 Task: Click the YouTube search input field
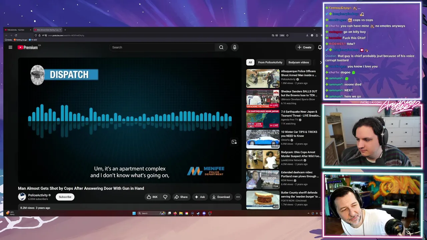(162, 47)
